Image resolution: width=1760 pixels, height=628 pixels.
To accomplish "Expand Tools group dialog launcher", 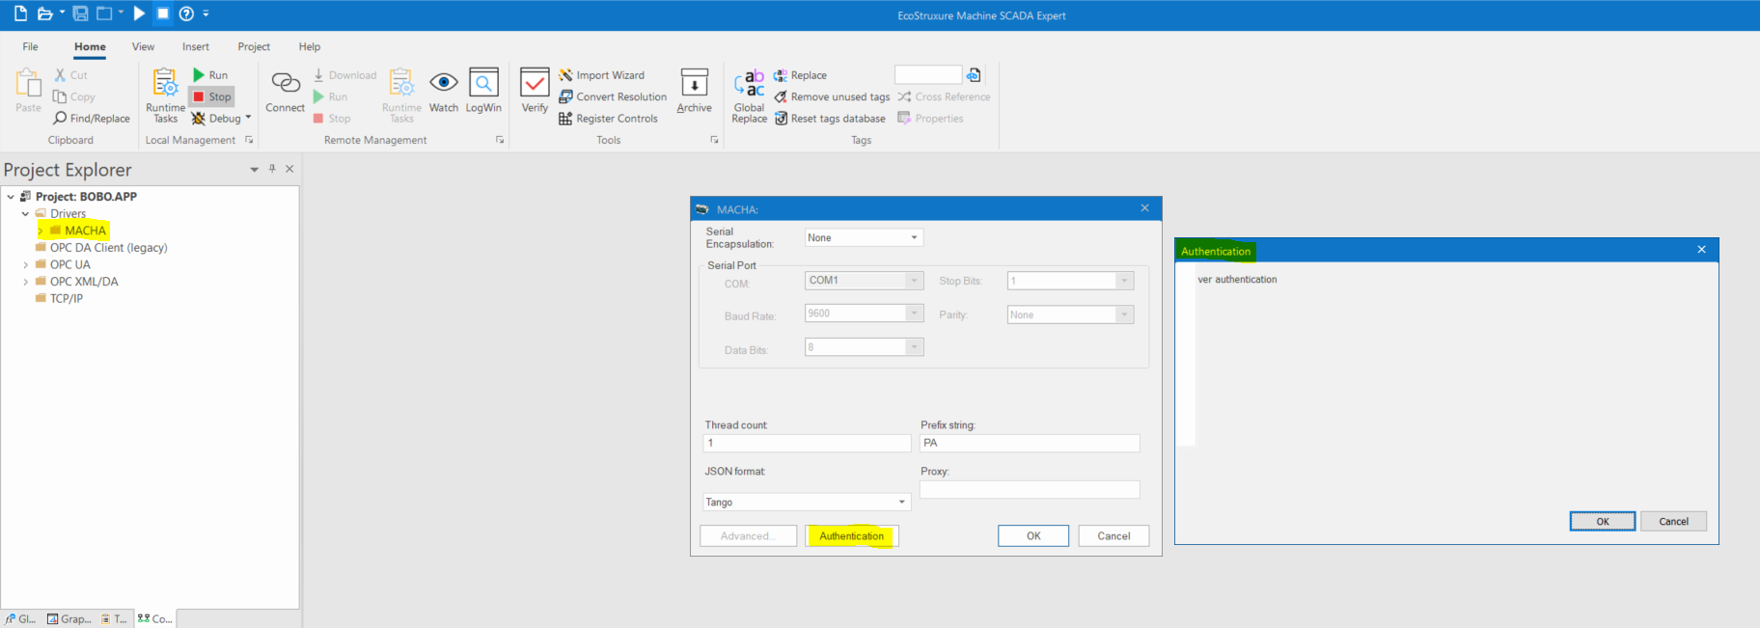I will click(x=714, y=140).
